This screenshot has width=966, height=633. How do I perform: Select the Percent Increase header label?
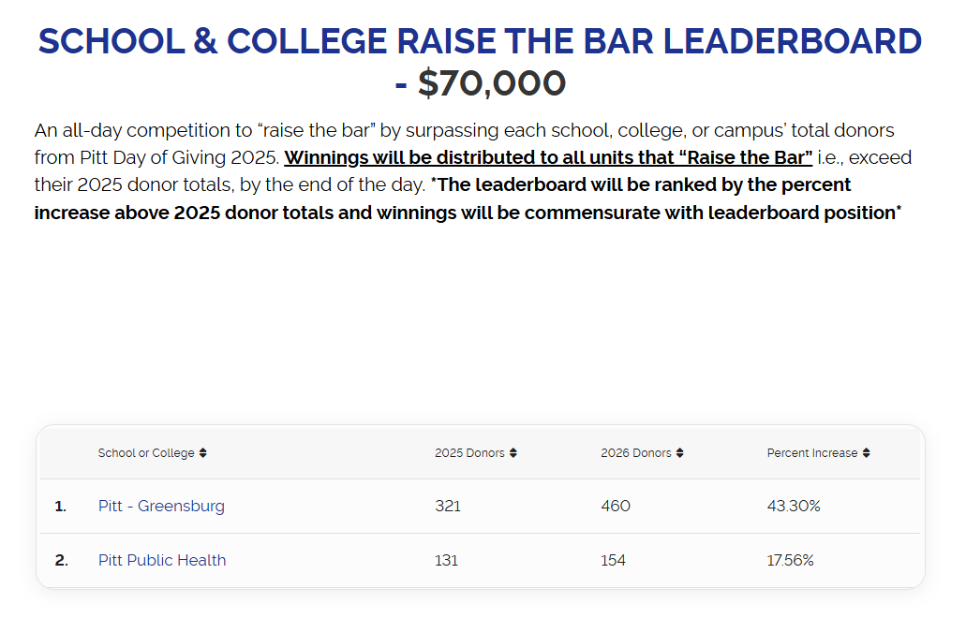coord(812,453)
